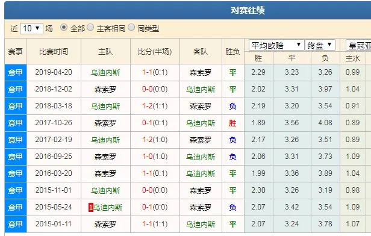Click loss odds 3.97 for 2018-12-02
Viewport: 371px width, 236px height.
coord(325,89)
